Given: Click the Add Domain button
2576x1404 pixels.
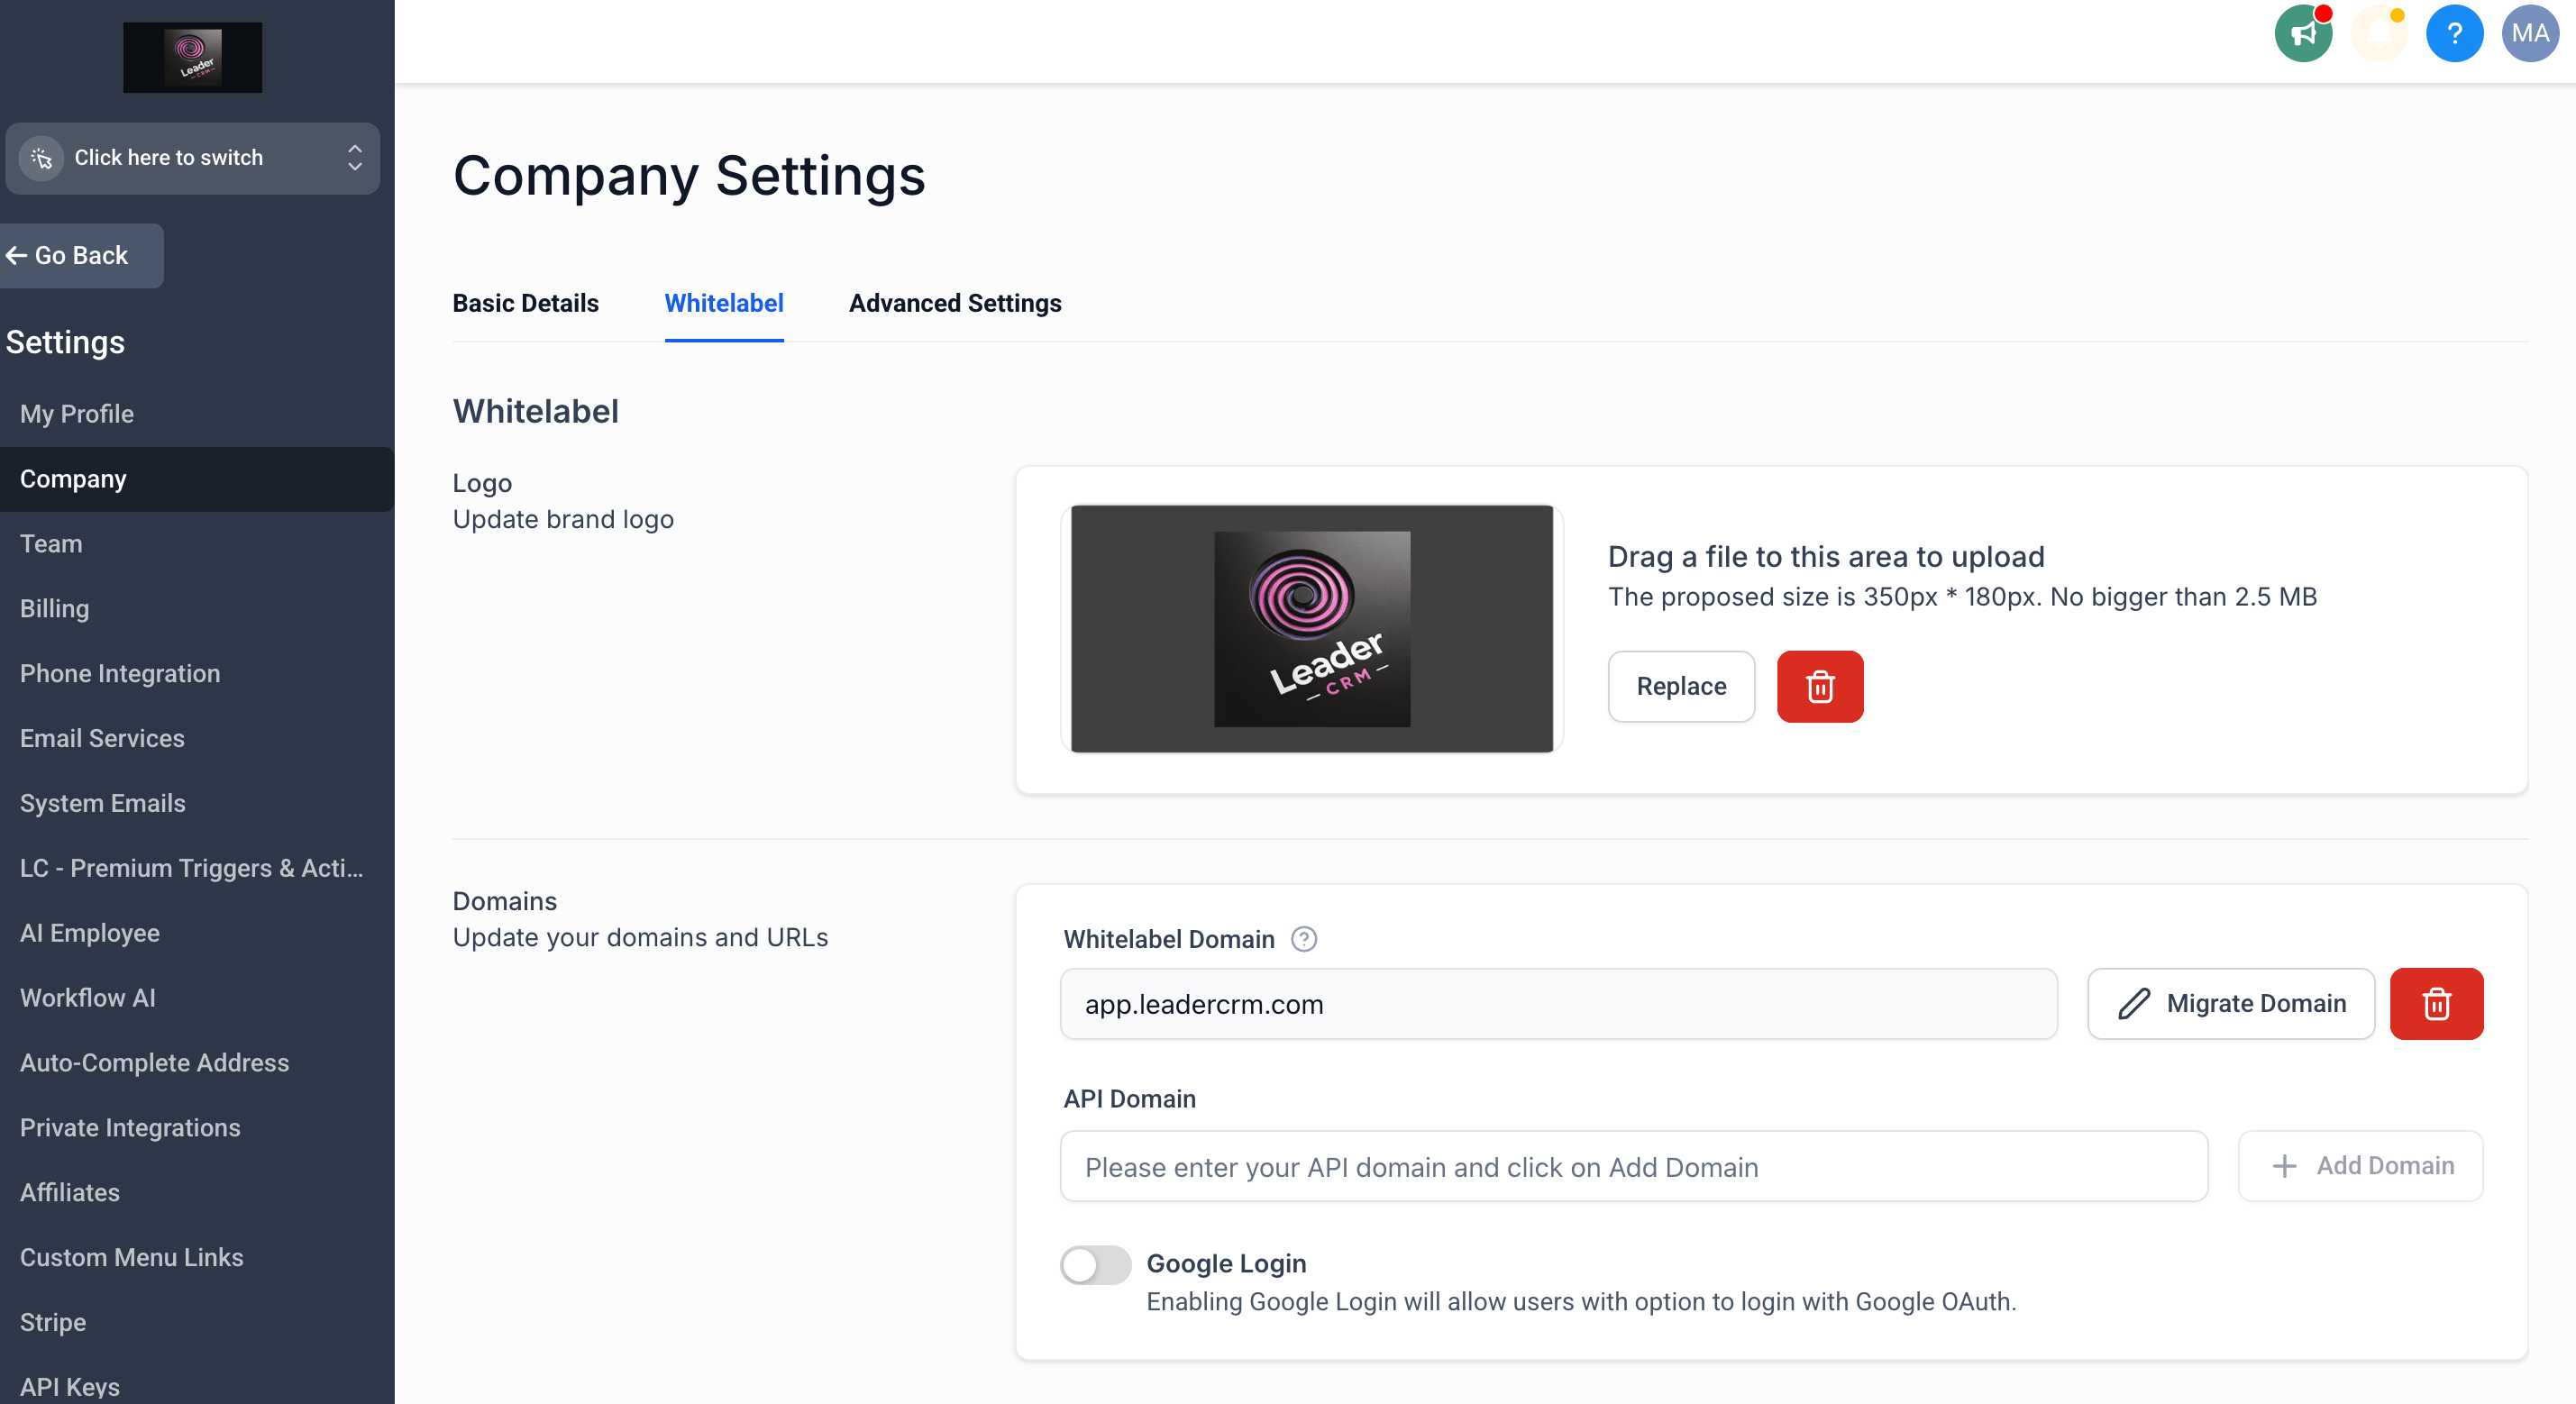Looking at the screenshot, I should [2359, 1166].
